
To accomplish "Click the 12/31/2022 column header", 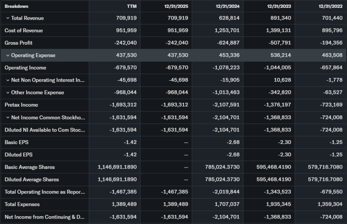I will coord(330,6).
